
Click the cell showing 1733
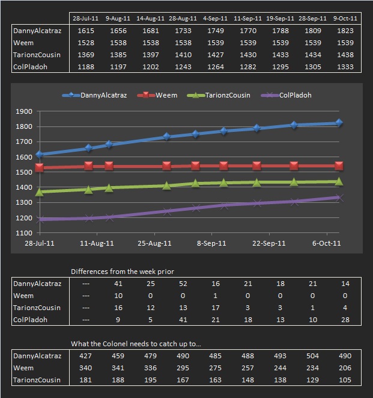(183, 31)
